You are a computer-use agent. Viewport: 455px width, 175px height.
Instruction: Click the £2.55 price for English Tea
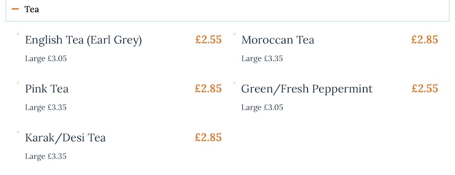209,39
